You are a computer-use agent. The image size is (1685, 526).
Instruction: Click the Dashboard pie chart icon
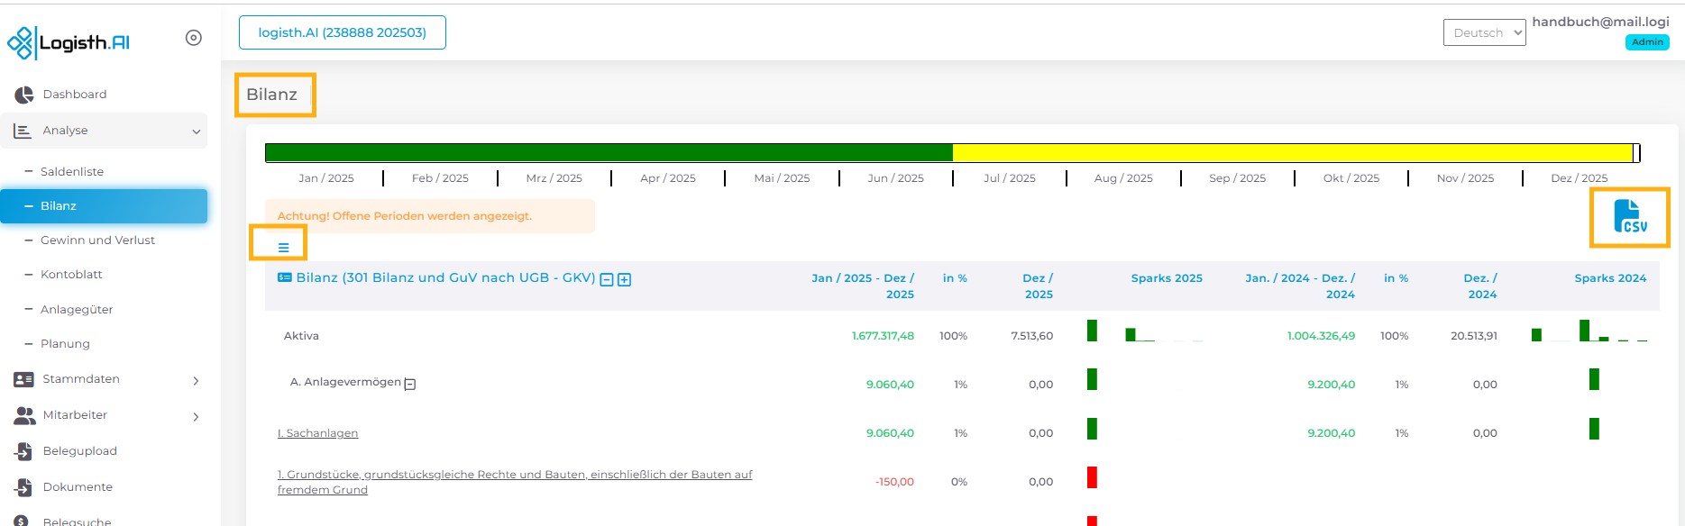(x=24, y=95)
